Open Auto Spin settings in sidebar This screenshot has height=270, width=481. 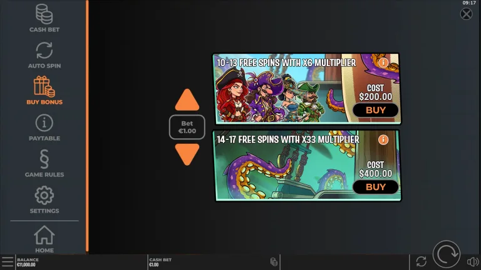(44, 50)
